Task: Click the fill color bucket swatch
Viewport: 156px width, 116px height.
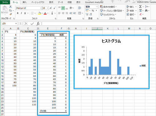Action: pos(40,13)
